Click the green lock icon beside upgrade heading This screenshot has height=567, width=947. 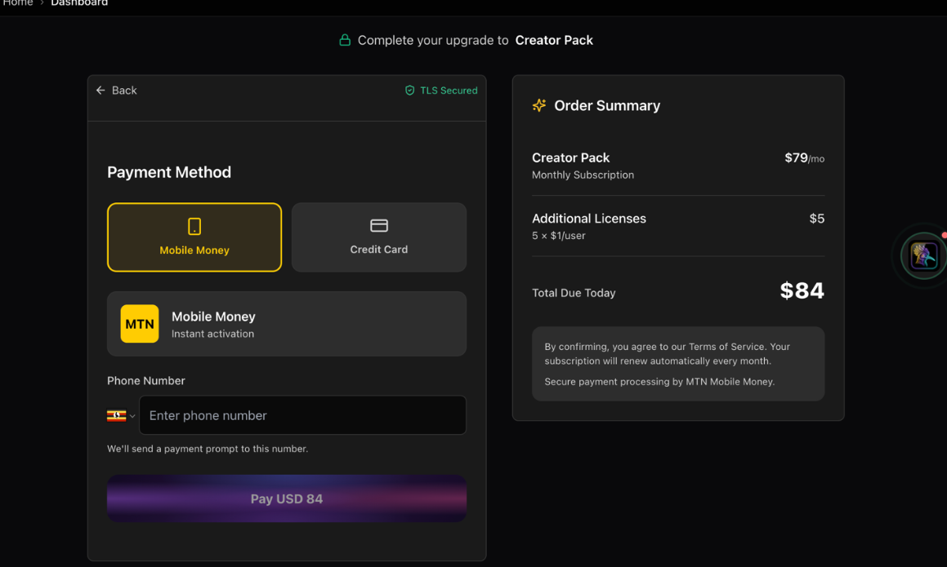pos(345,40)
